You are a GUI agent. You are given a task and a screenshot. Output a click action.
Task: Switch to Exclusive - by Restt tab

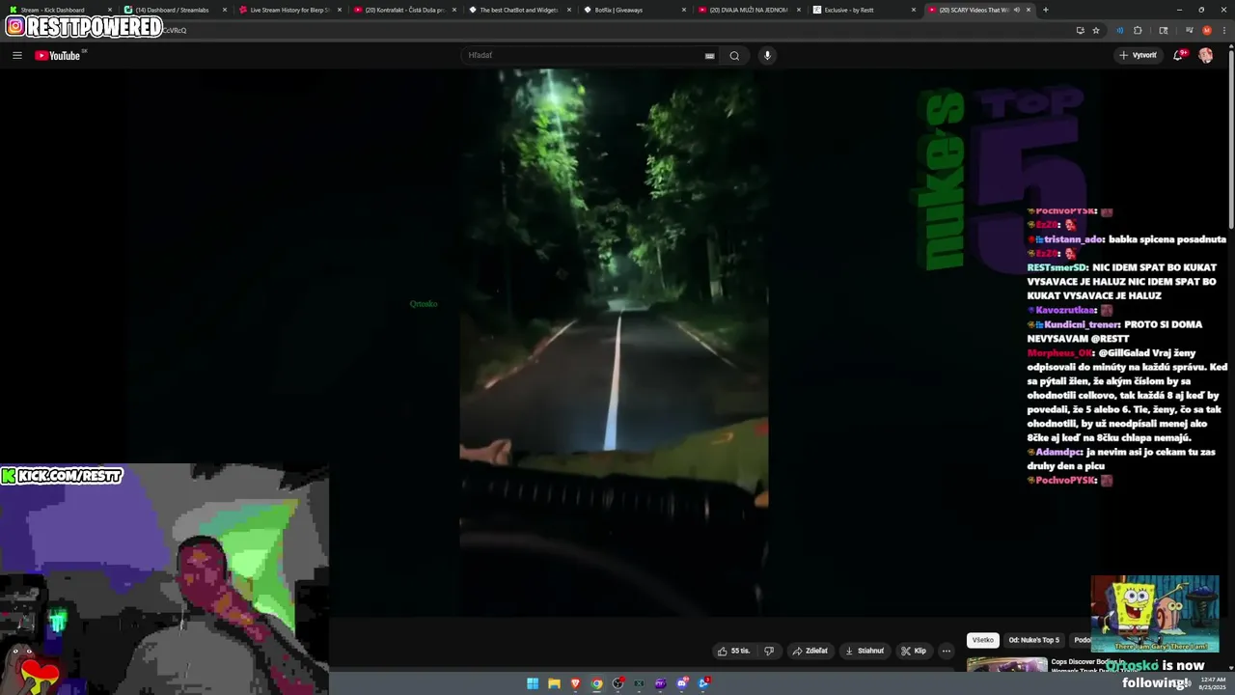click(x=862, y=10)
